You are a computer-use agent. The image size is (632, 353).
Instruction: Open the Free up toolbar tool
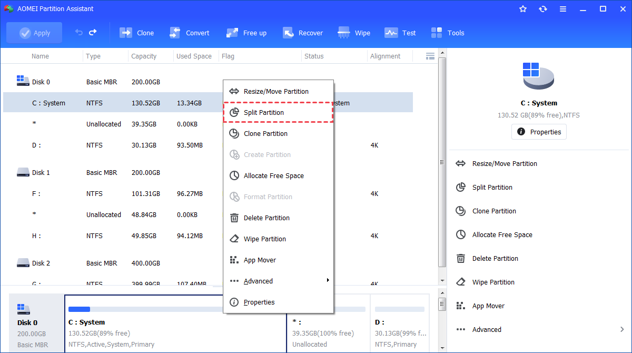246,33
